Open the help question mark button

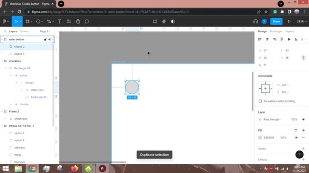click(x=299, y=154)
